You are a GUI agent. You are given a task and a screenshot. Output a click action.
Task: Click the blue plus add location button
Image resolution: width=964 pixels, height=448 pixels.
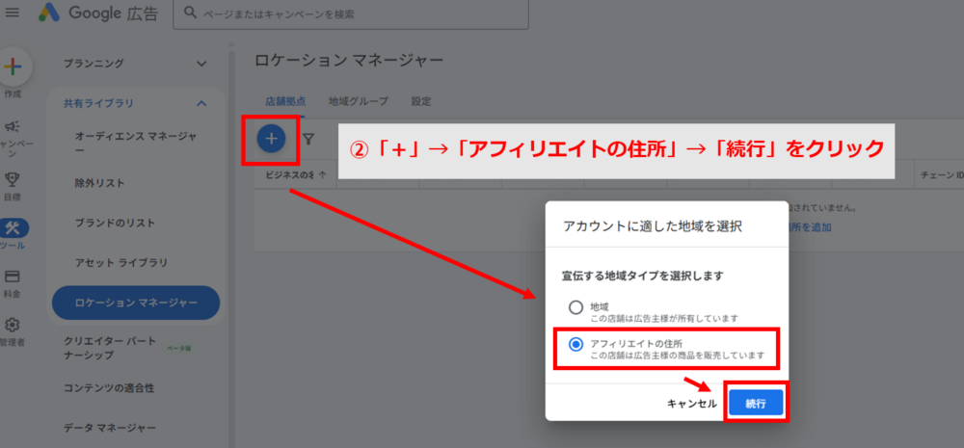click(271, 139)
